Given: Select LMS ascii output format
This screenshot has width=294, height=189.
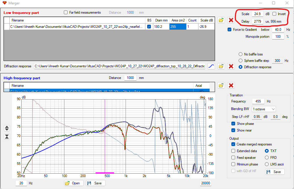Looking at the screenshot, I should (267, 164).
